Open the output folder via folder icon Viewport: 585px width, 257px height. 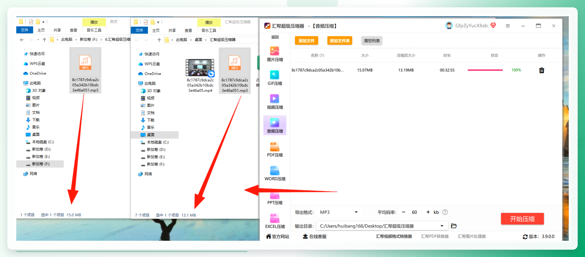454,226
